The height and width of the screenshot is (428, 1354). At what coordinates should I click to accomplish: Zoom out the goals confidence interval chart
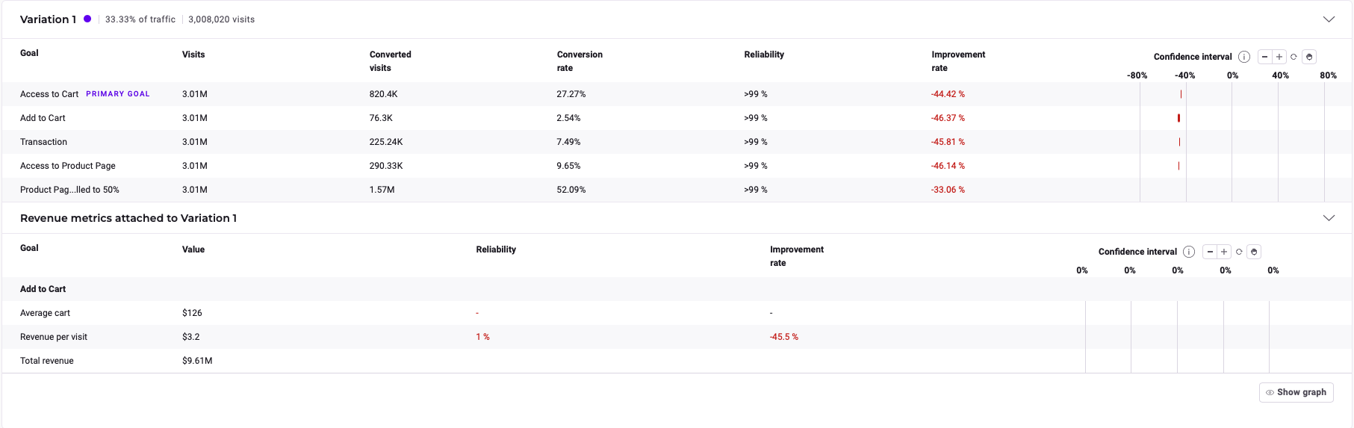point(1264,57)
